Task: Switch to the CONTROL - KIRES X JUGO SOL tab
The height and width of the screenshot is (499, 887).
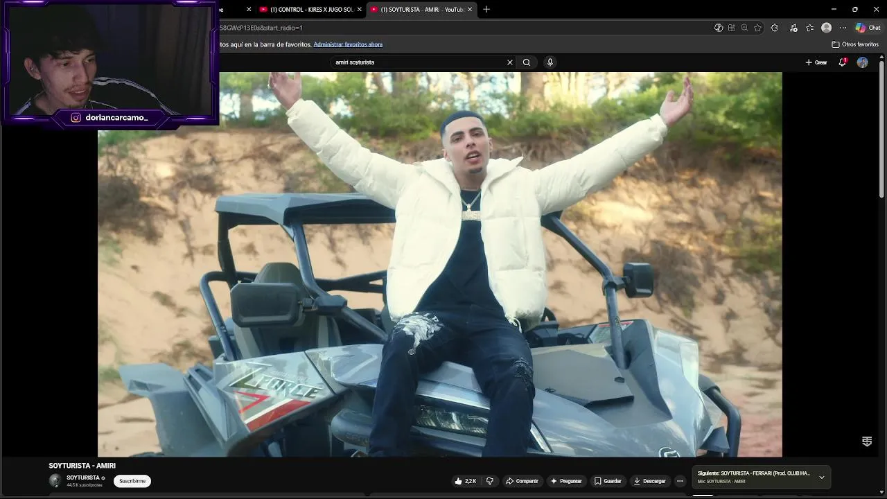Action: (310, 10)
